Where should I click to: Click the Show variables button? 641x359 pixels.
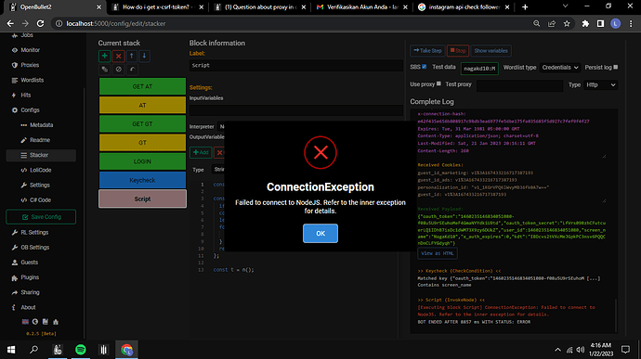click(491, 51)
